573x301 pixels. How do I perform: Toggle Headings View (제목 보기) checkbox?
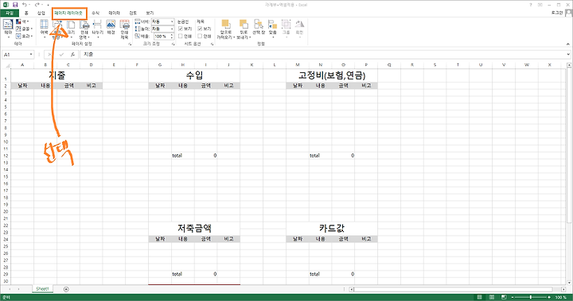tap(200, 29)
